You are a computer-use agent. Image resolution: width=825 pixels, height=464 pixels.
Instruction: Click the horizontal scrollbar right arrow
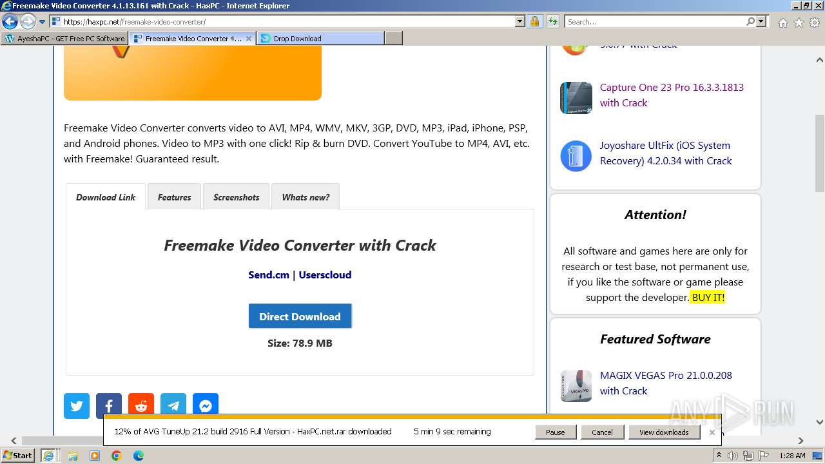(801, 441)
